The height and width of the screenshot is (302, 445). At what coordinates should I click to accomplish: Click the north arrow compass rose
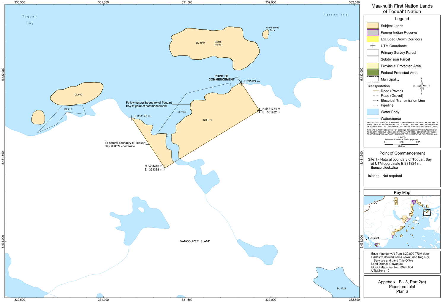[x=422, y=86]
